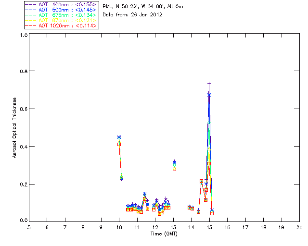308x246 pixels.
Task: Click the x-axis label 5
Action: 29,228
